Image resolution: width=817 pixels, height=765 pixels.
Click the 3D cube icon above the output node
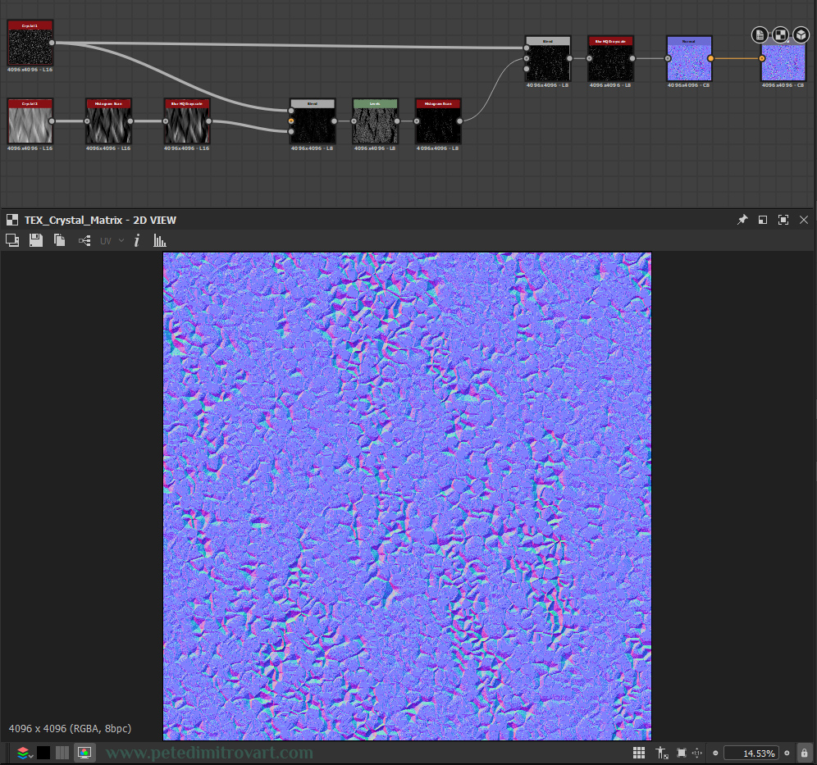tap(801, 35)
